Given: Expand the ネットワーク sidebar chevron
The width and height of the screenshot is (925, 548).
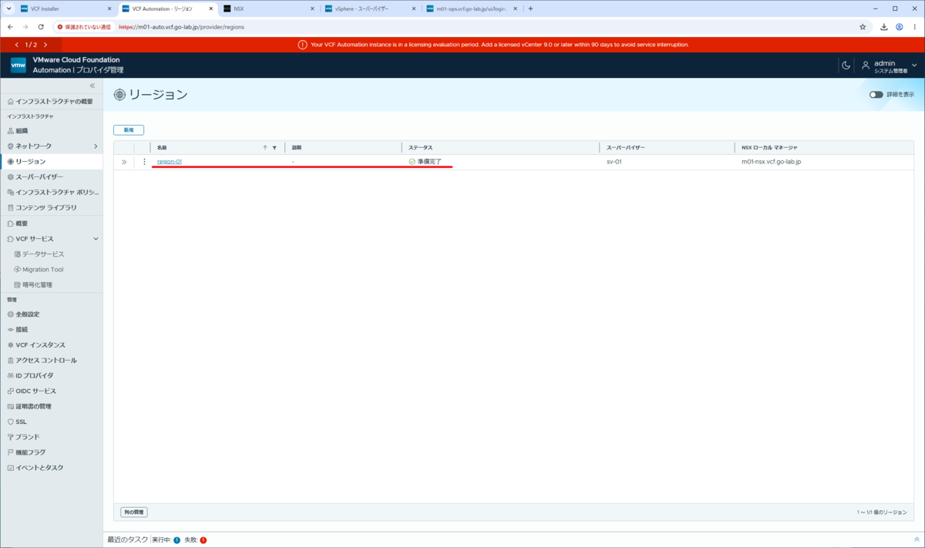Looking at the screenshot, I should pos(96,146).
